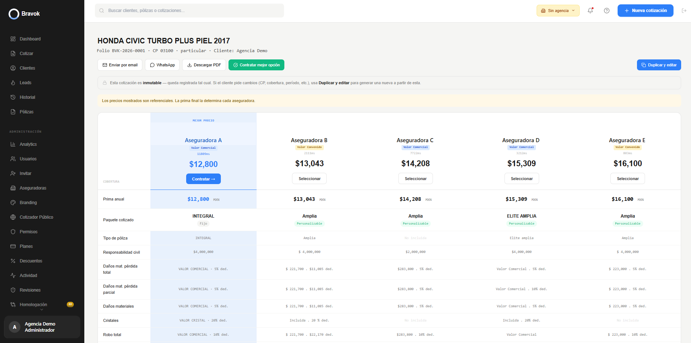Image resolution: width=691 pixels, height=343 pixels.
Task: Click the Analytics chart icon
Action: [13, 144]
